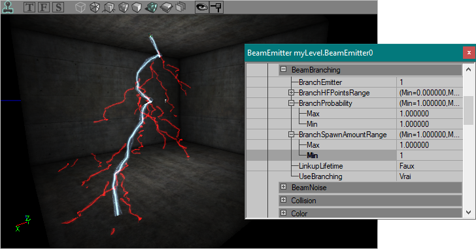
Task: Click the scroll down arrow in properties
Action: pyautogui.click(x=468, y=212)
